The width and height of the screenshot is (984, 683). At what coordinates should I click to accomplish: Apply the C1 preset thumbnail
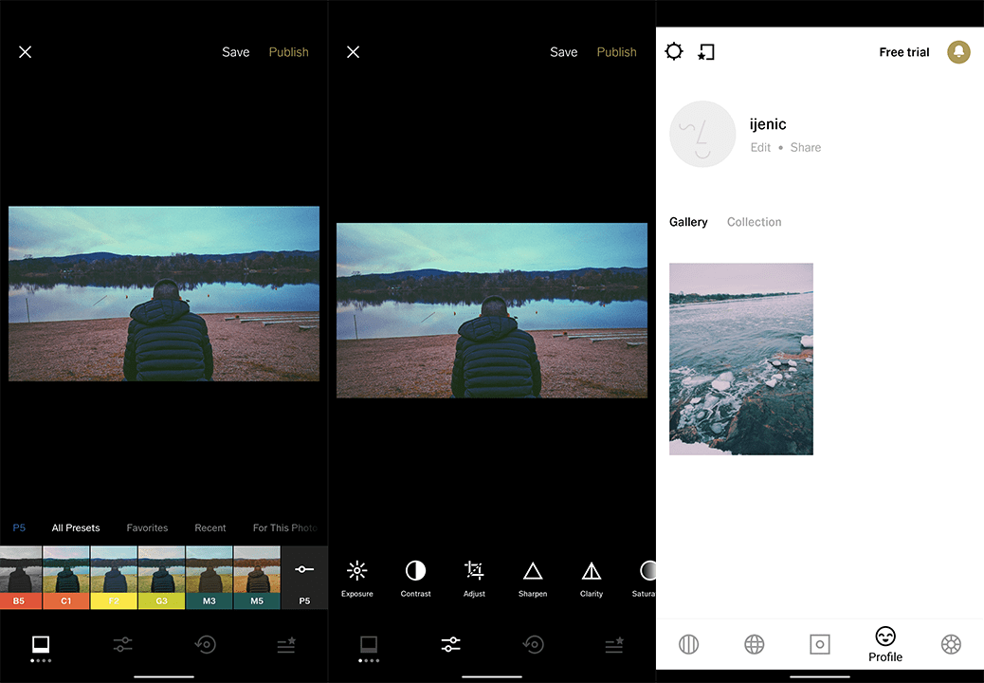(66, 578)
